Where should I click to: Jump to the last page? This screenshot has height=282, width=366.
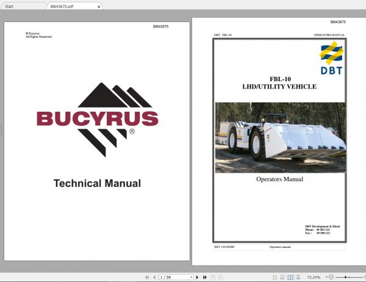205,277
